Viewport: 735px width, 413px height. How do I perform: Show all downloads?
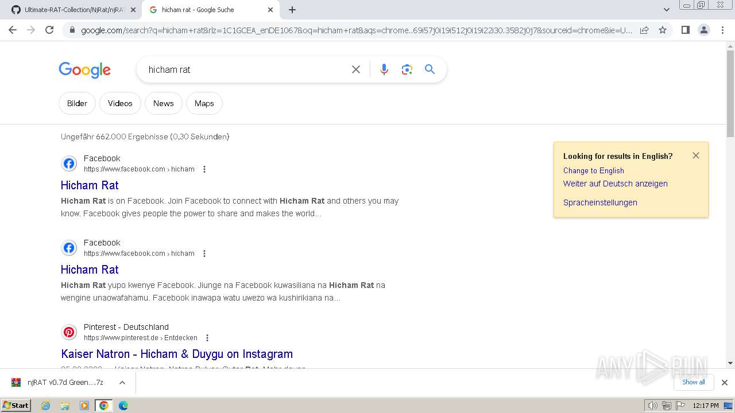tap(693, 382)
